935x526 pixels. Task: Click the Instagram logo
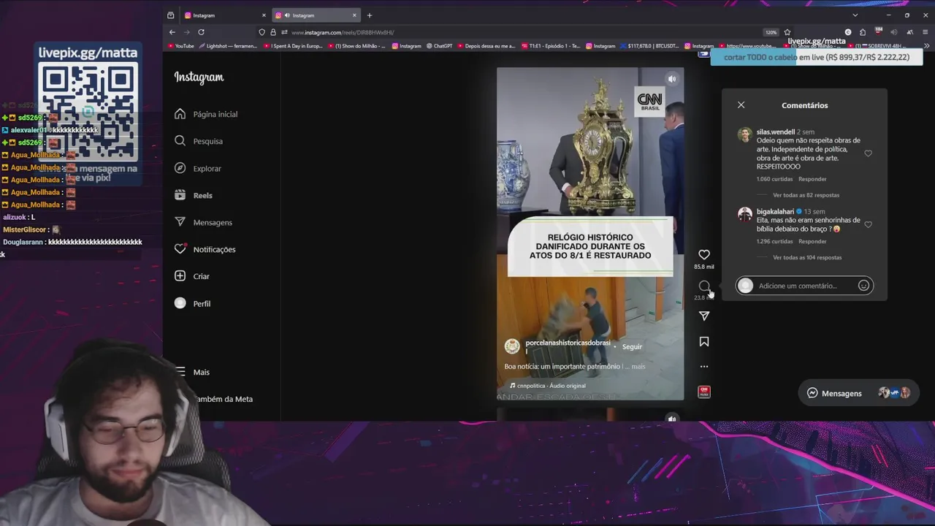click(199, 77)
